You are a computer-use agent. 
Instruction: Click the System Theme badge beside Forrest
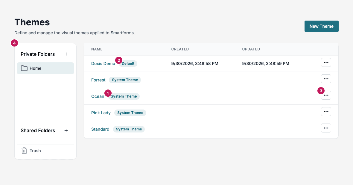[x=125, y=80]
